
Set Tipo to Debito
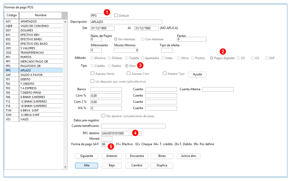tap(110, 66)
